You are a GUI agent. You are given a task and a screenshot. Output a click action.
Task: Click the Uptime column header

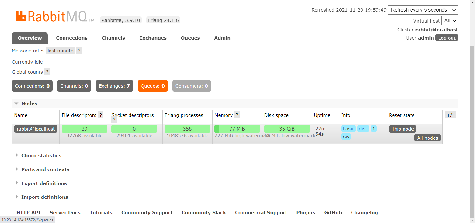click(322, 115)
